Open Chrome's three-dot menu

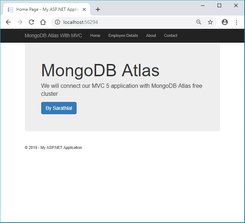click(236, 22)
